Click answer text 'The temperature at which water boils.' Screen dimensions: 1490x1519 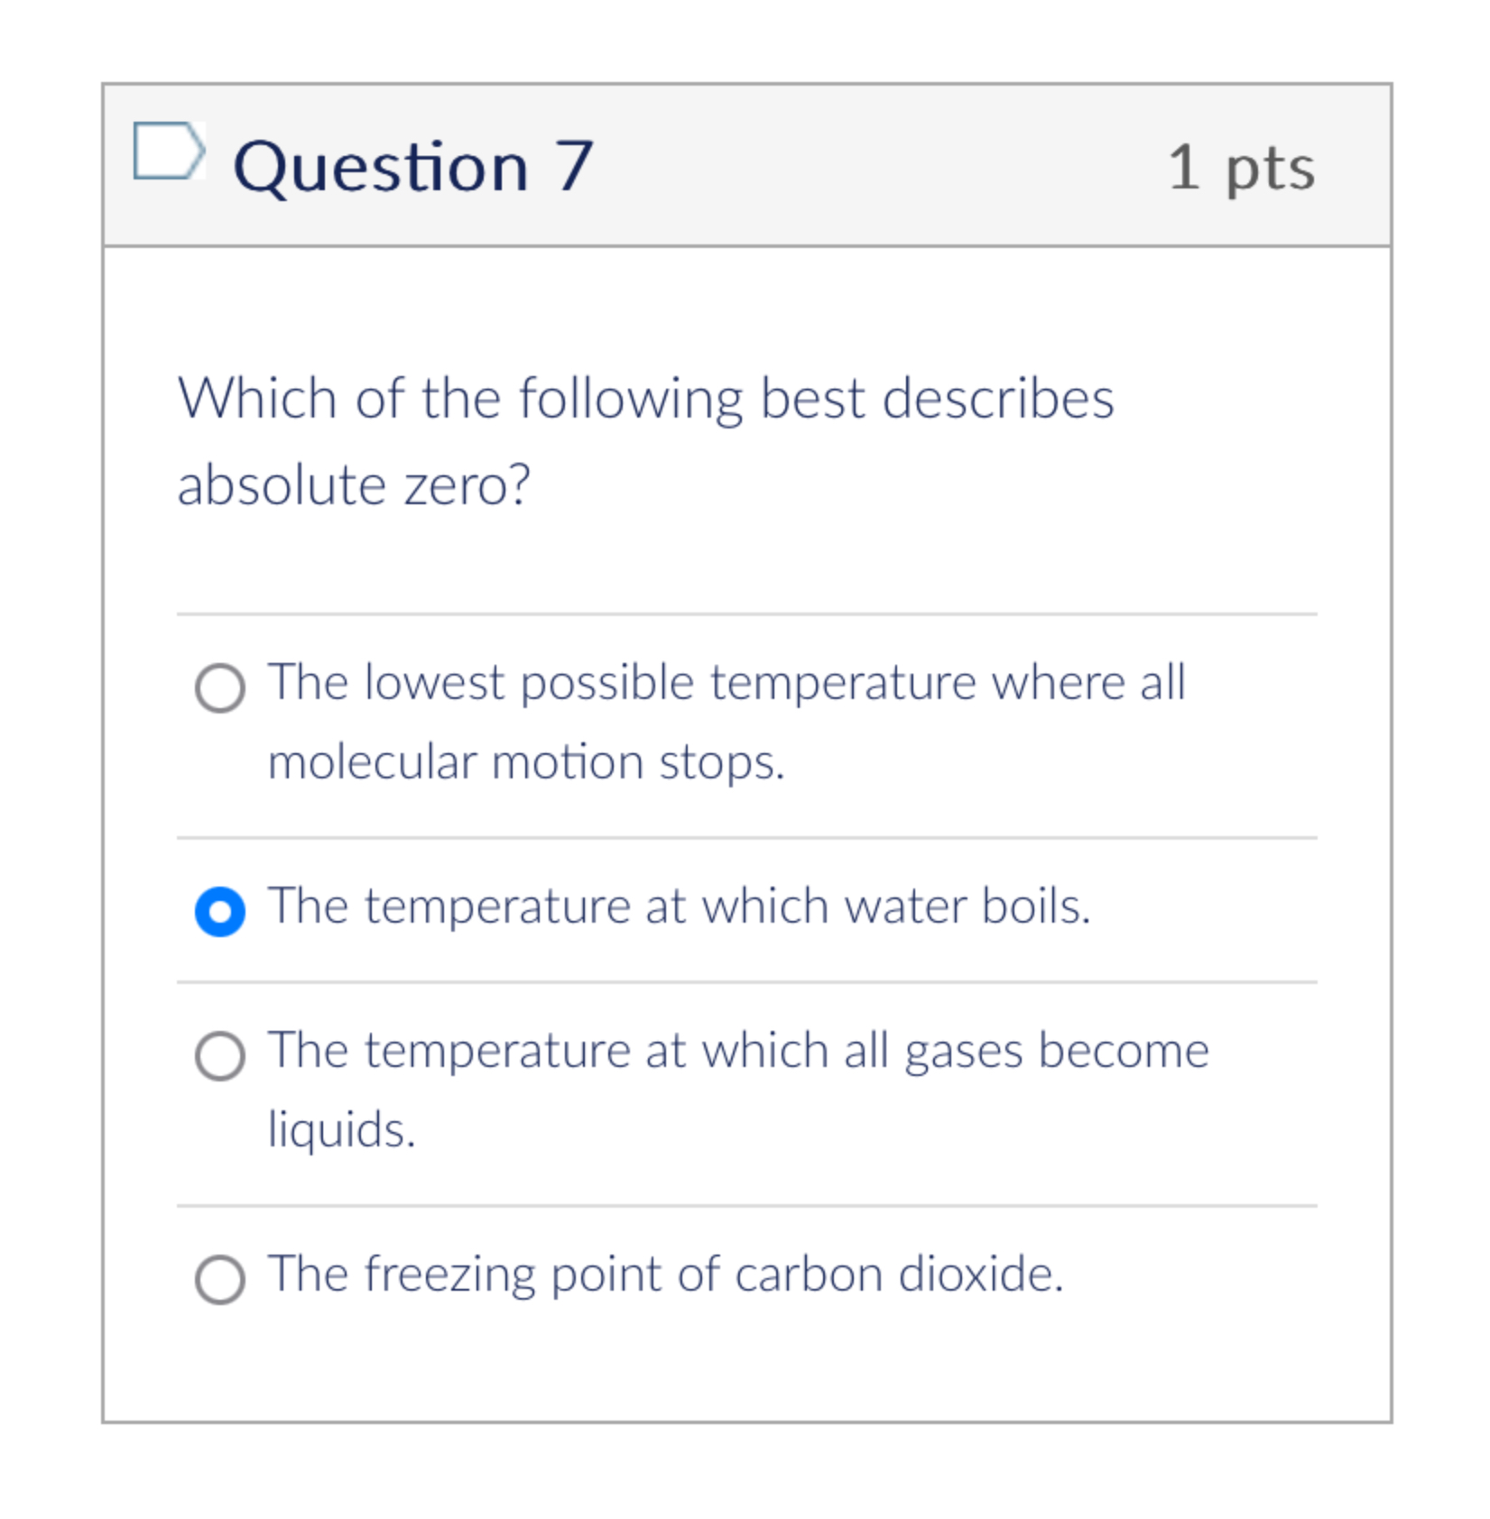679,906
